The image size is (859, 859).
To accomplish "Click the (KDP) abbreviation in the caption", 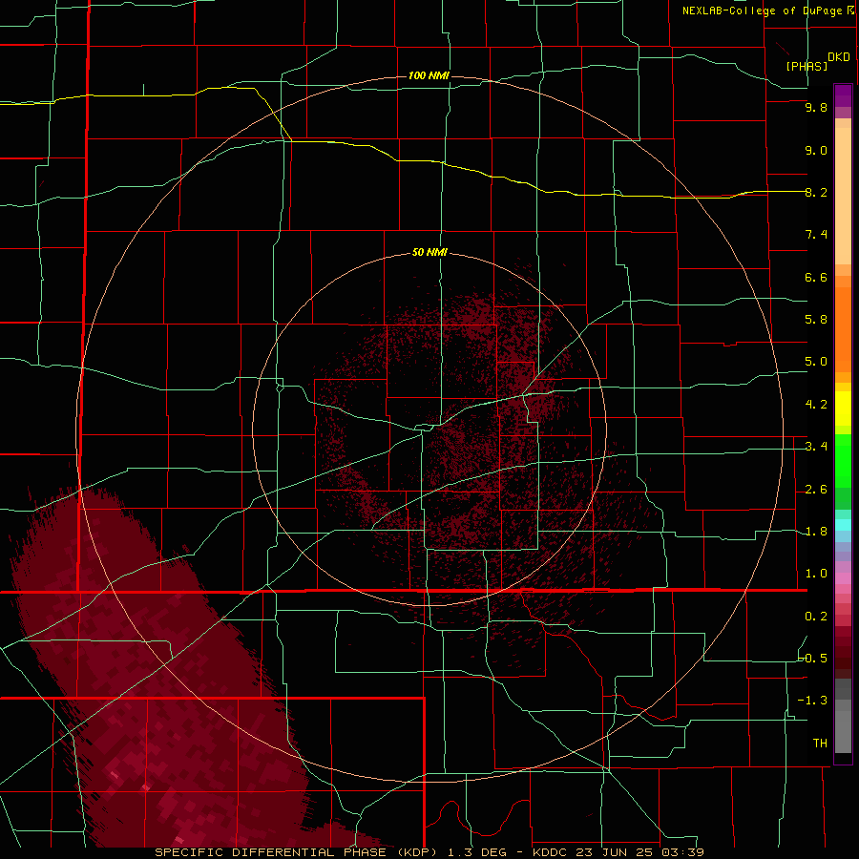I will tap(418, 852).
